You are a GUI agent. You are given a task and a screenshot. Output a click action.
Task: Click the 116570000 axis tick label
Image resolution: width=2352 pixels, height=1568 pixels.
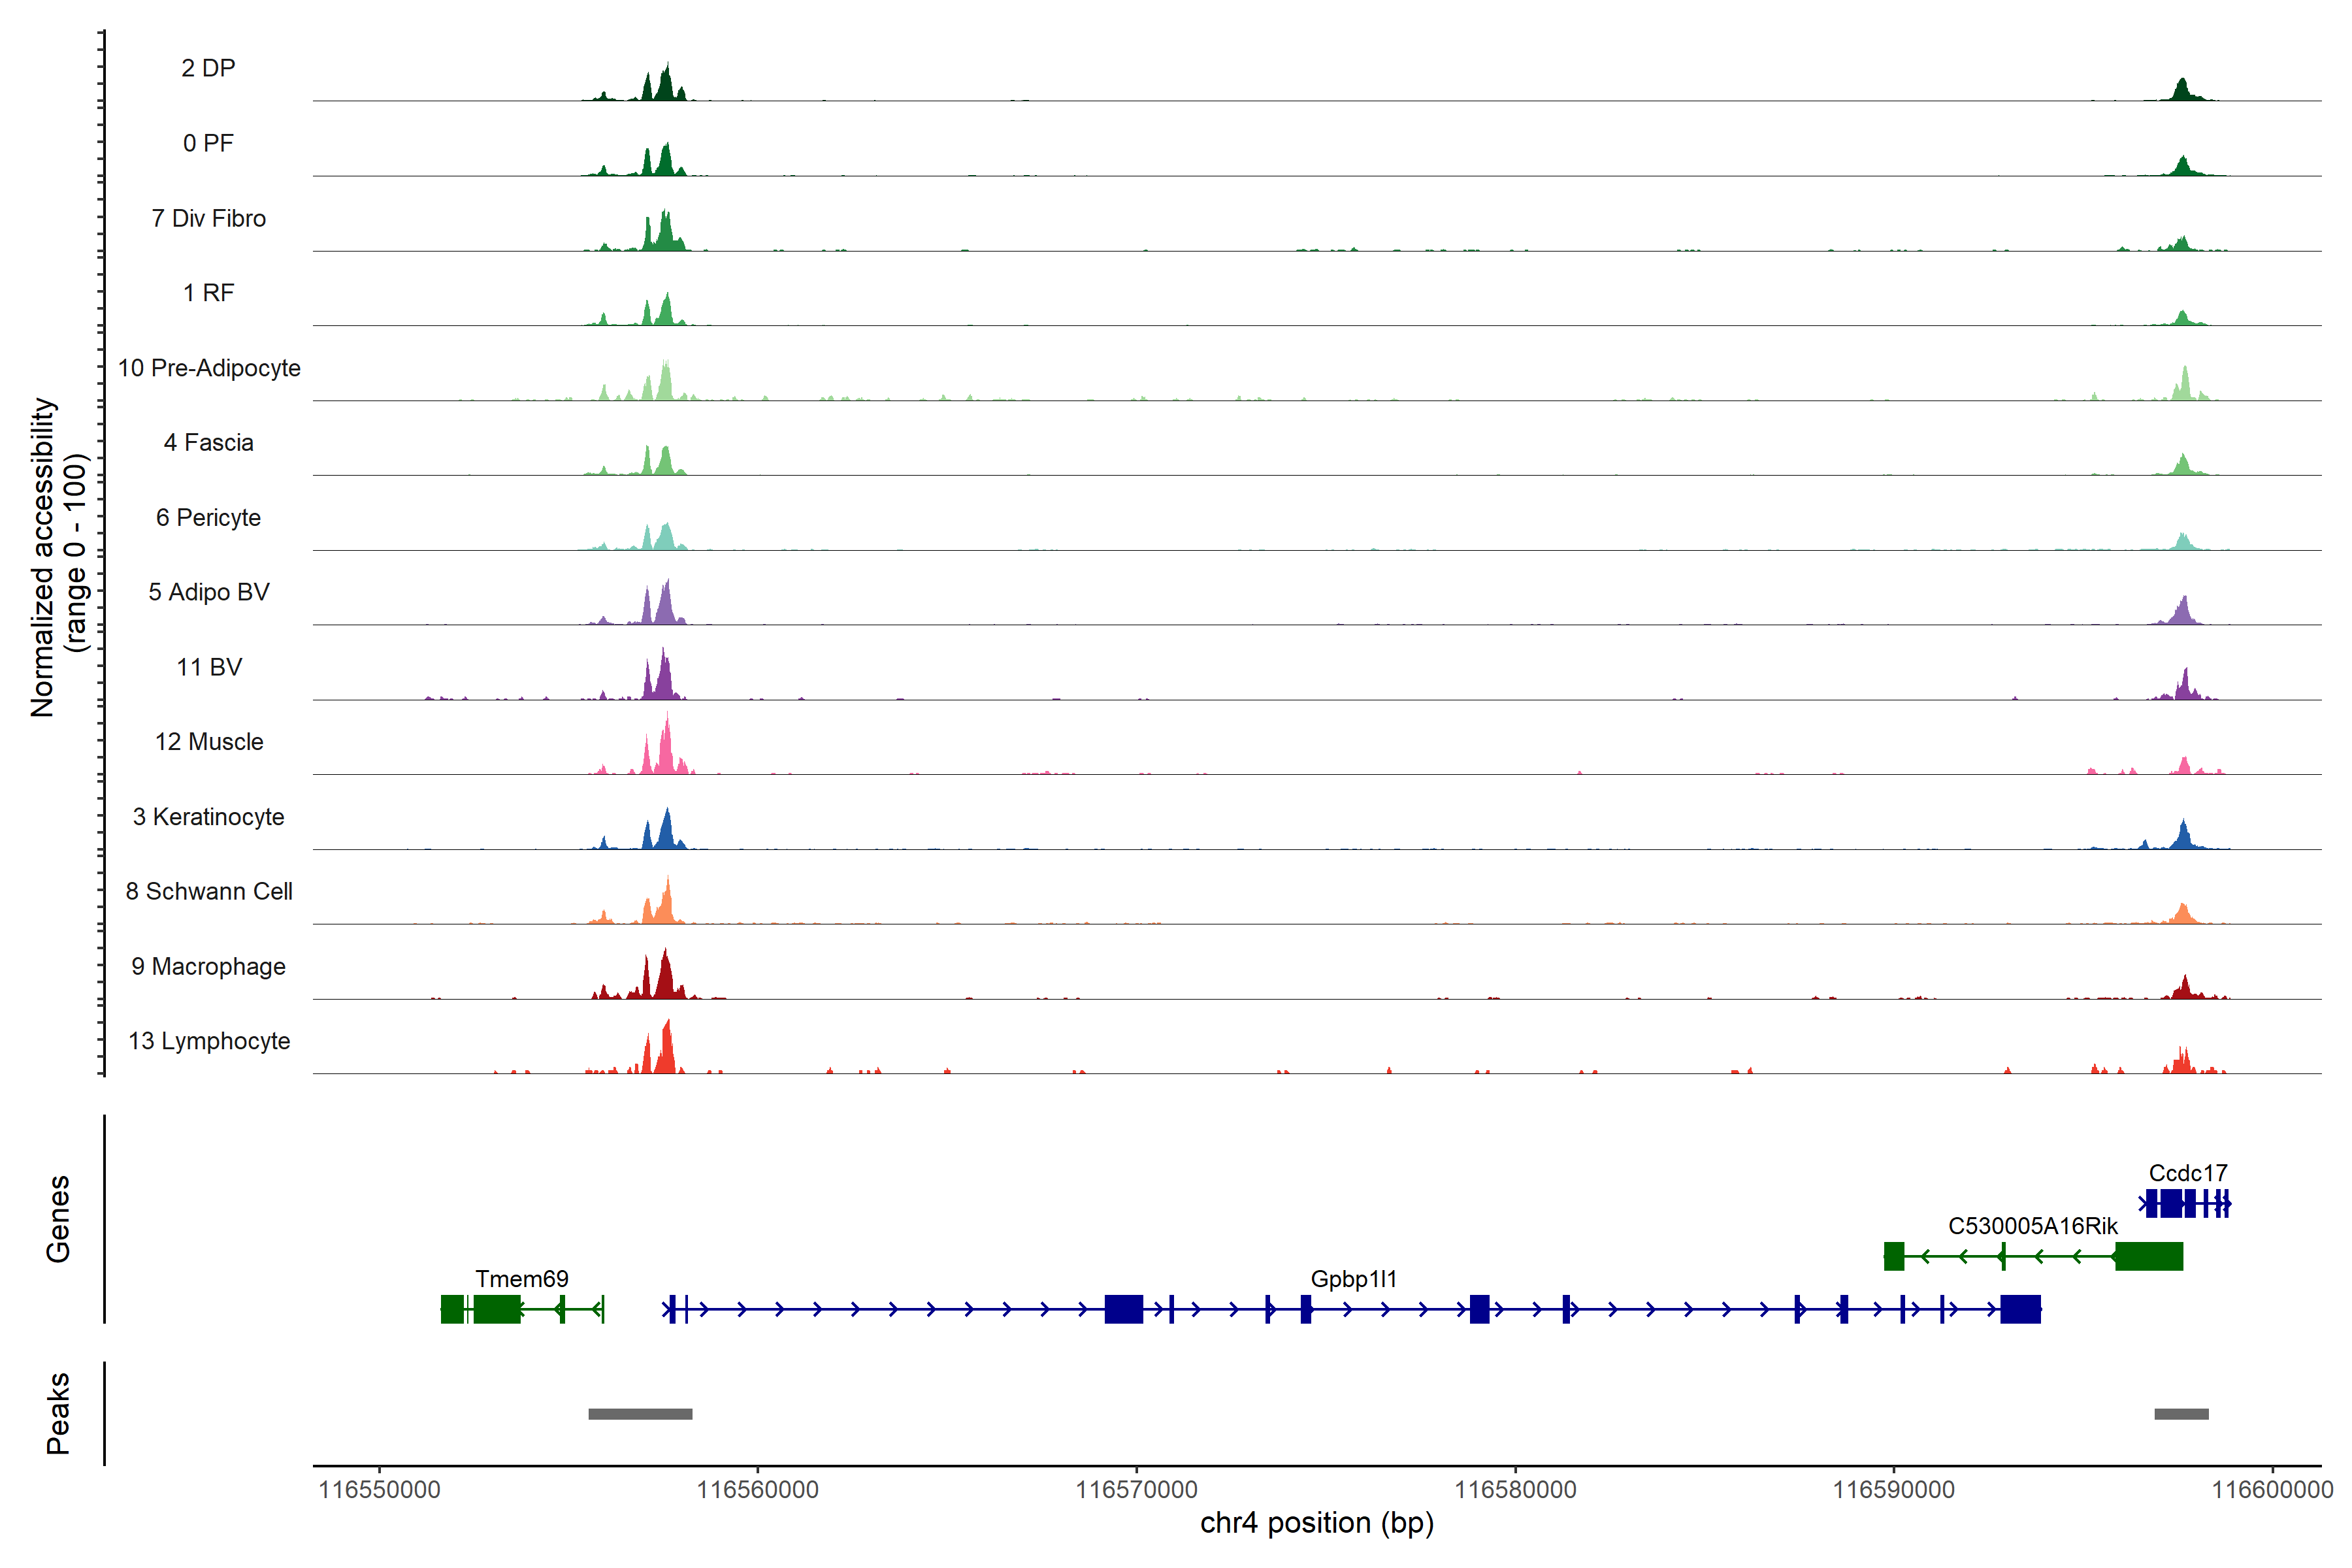tap(1136, 1490)
